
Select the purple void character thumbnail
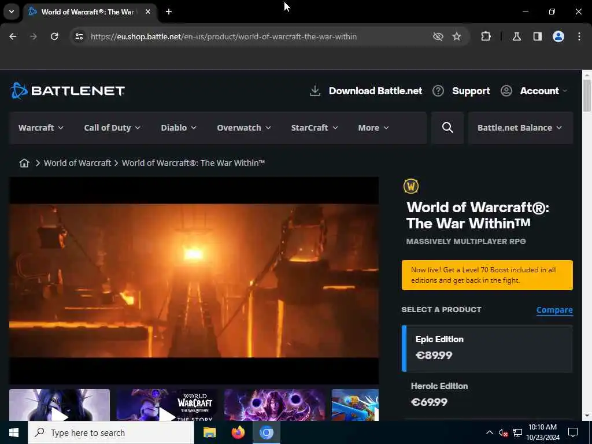coord(275,405)
